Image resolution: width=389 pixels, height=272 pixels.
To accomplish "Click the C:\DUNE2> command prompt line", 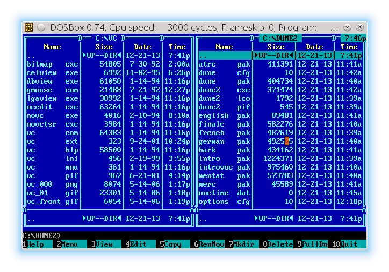I will [195, 236].
